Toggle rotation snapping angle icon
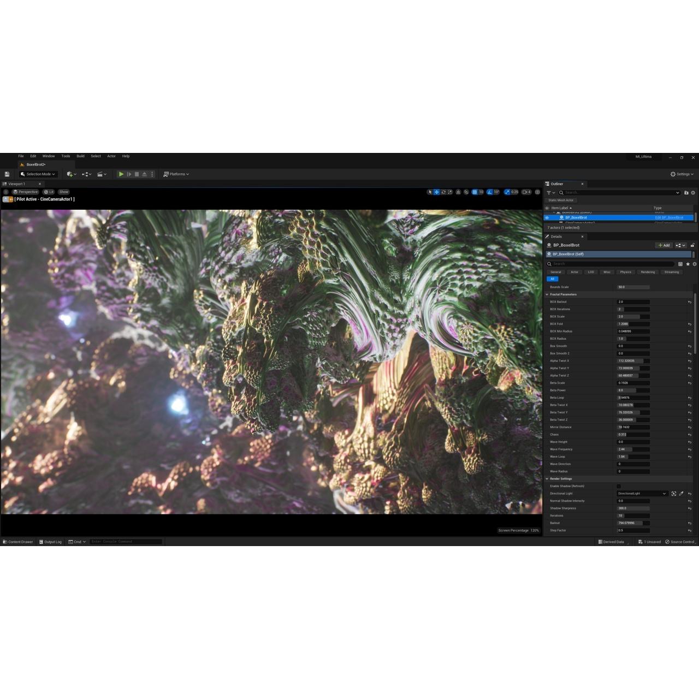Screen dimensions: 699x699 [x=490, y=192]
